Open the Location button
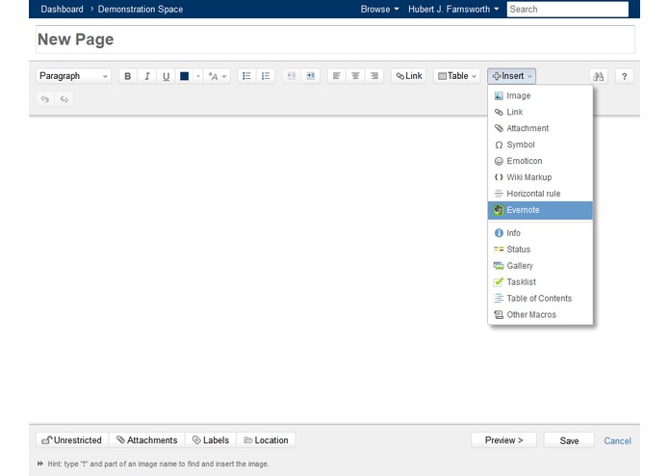Image resolution: width=669 pixels, height=476 pixels. coord(266,440)
